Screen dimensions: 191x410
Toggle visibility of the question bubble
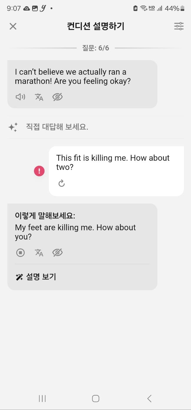tap(57, 97)
